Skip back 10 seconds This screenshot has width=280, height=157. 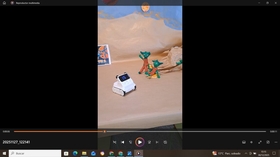click(131, 142)
